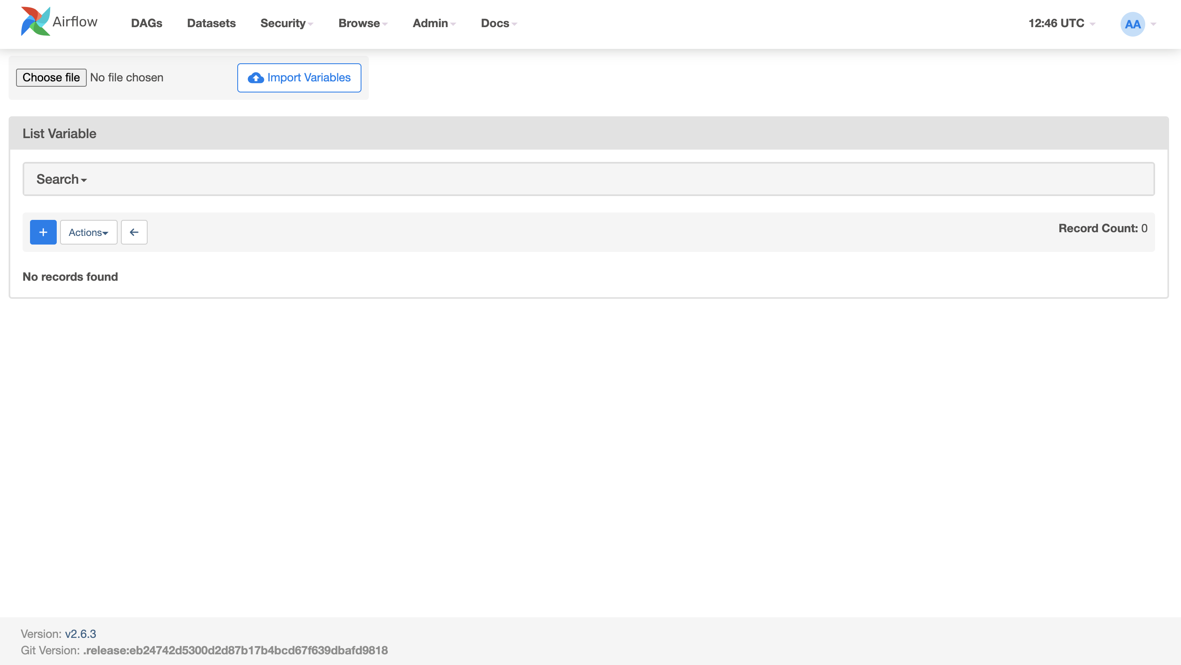Screen dimensions: 1181x665
Task: Navigate to the DAGs page
Action: pyautogui.click(x=146, y=23)
